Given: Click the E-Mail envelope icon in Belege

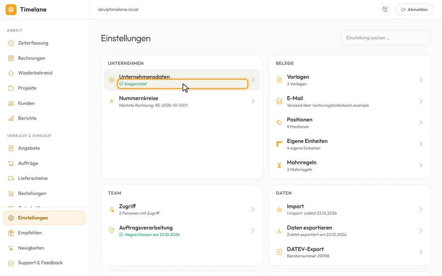Looking at the screenshot, I should pyautogui.click(x=279, y=101).
